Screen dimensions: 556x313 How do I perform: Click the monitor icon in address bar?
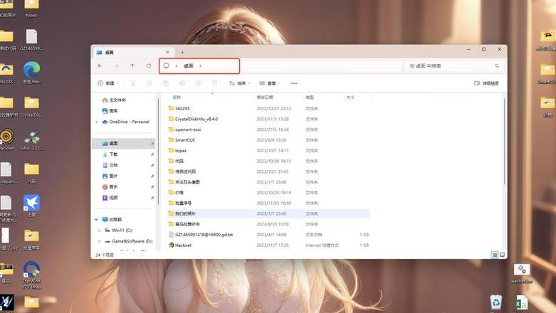pyautogui.click(x=166, y=65)
